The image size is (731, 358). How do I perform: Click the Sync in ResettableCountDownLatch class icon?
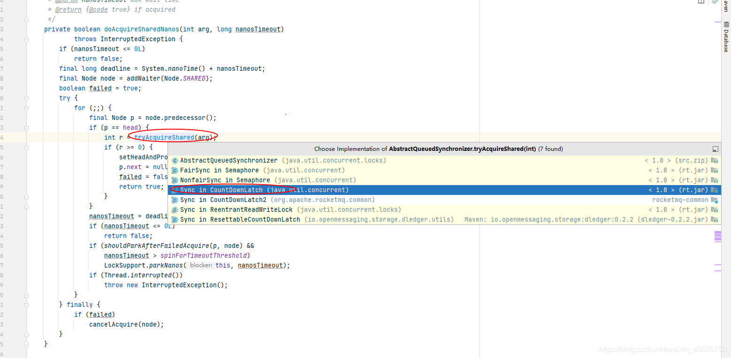(175, 220)
